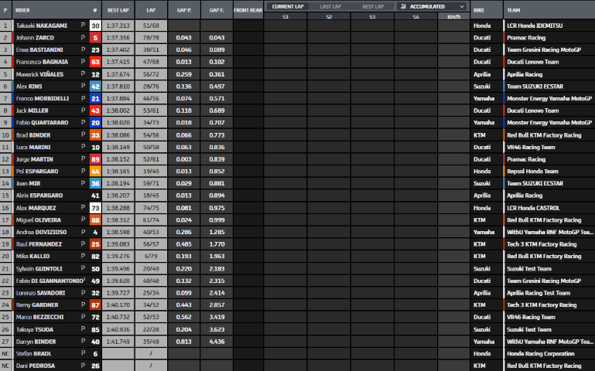
Task: Select rider Enea BASTIANINI
Action: tap(39, 50)
